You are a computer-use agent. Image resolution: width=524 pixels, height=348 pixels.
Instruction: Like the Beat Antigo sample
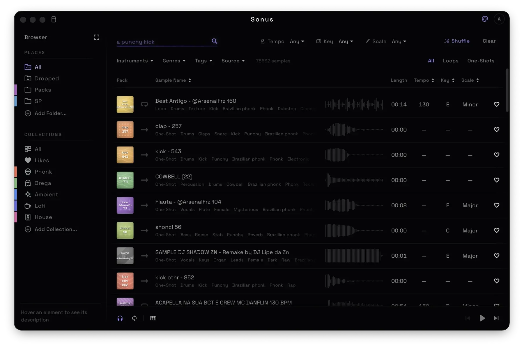click(497, 104)
